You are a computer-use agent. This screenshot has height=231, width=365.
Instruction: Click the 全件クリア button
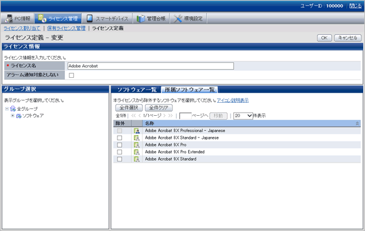[159, 108]
